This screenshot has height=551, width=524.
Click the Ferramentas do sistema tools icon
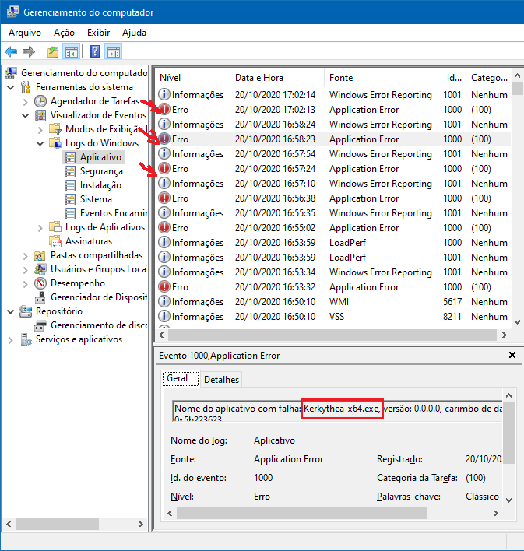coord(26,87)
